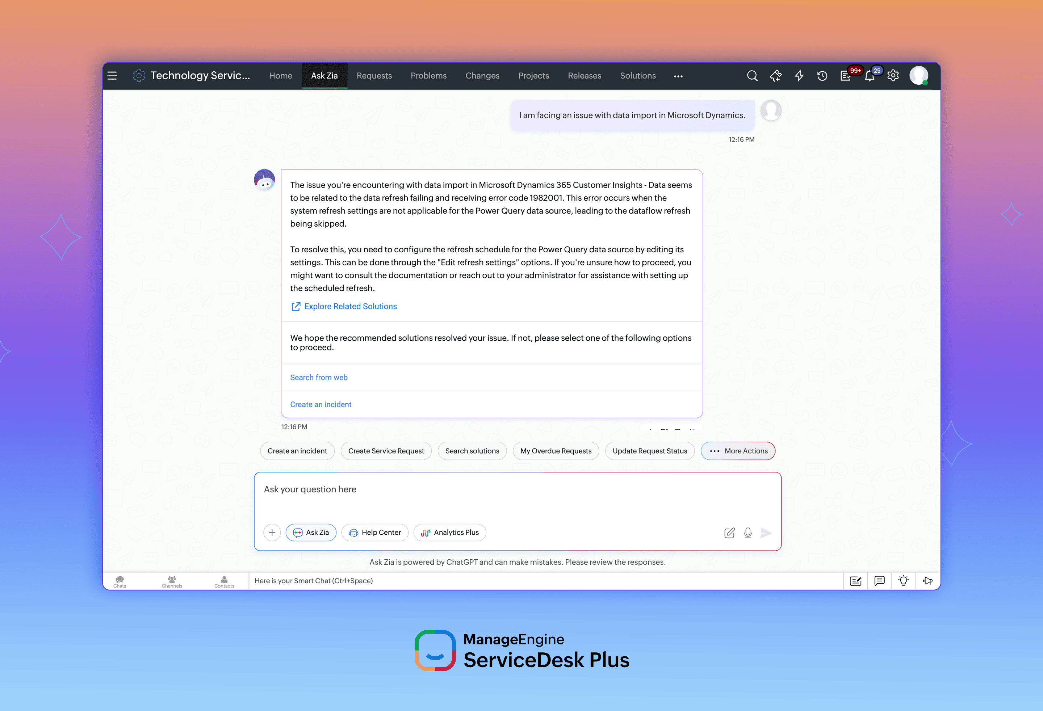1043x711 pixels.
Task: Click the send message arrow icon
Action: pyautogui.click(x=766, y=533)
